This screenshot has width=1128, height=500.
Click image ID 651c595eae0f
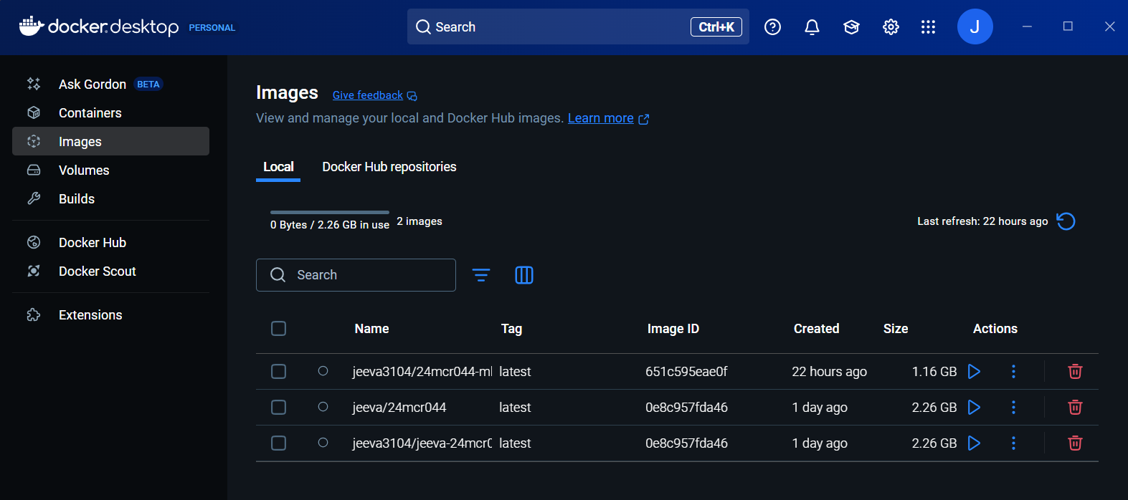click(686, 372)
